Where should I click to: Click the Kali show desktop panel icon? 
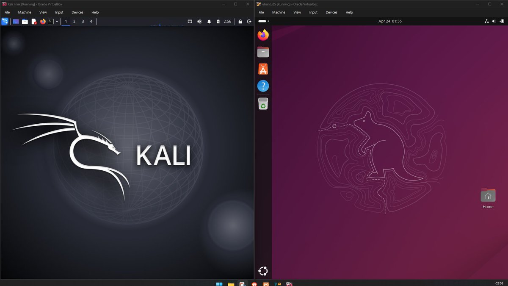coord(16,21)
